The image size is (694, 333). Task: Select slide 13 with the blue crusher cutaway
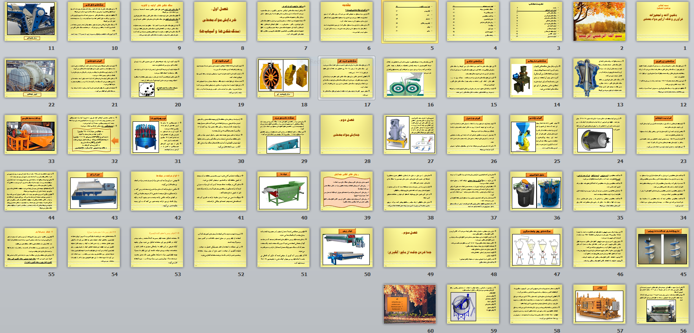pyautogui.click(x=599, y=78)
